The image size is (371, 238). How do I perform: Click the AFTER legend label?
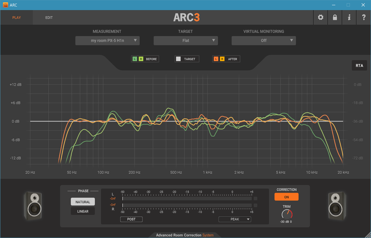232,59
